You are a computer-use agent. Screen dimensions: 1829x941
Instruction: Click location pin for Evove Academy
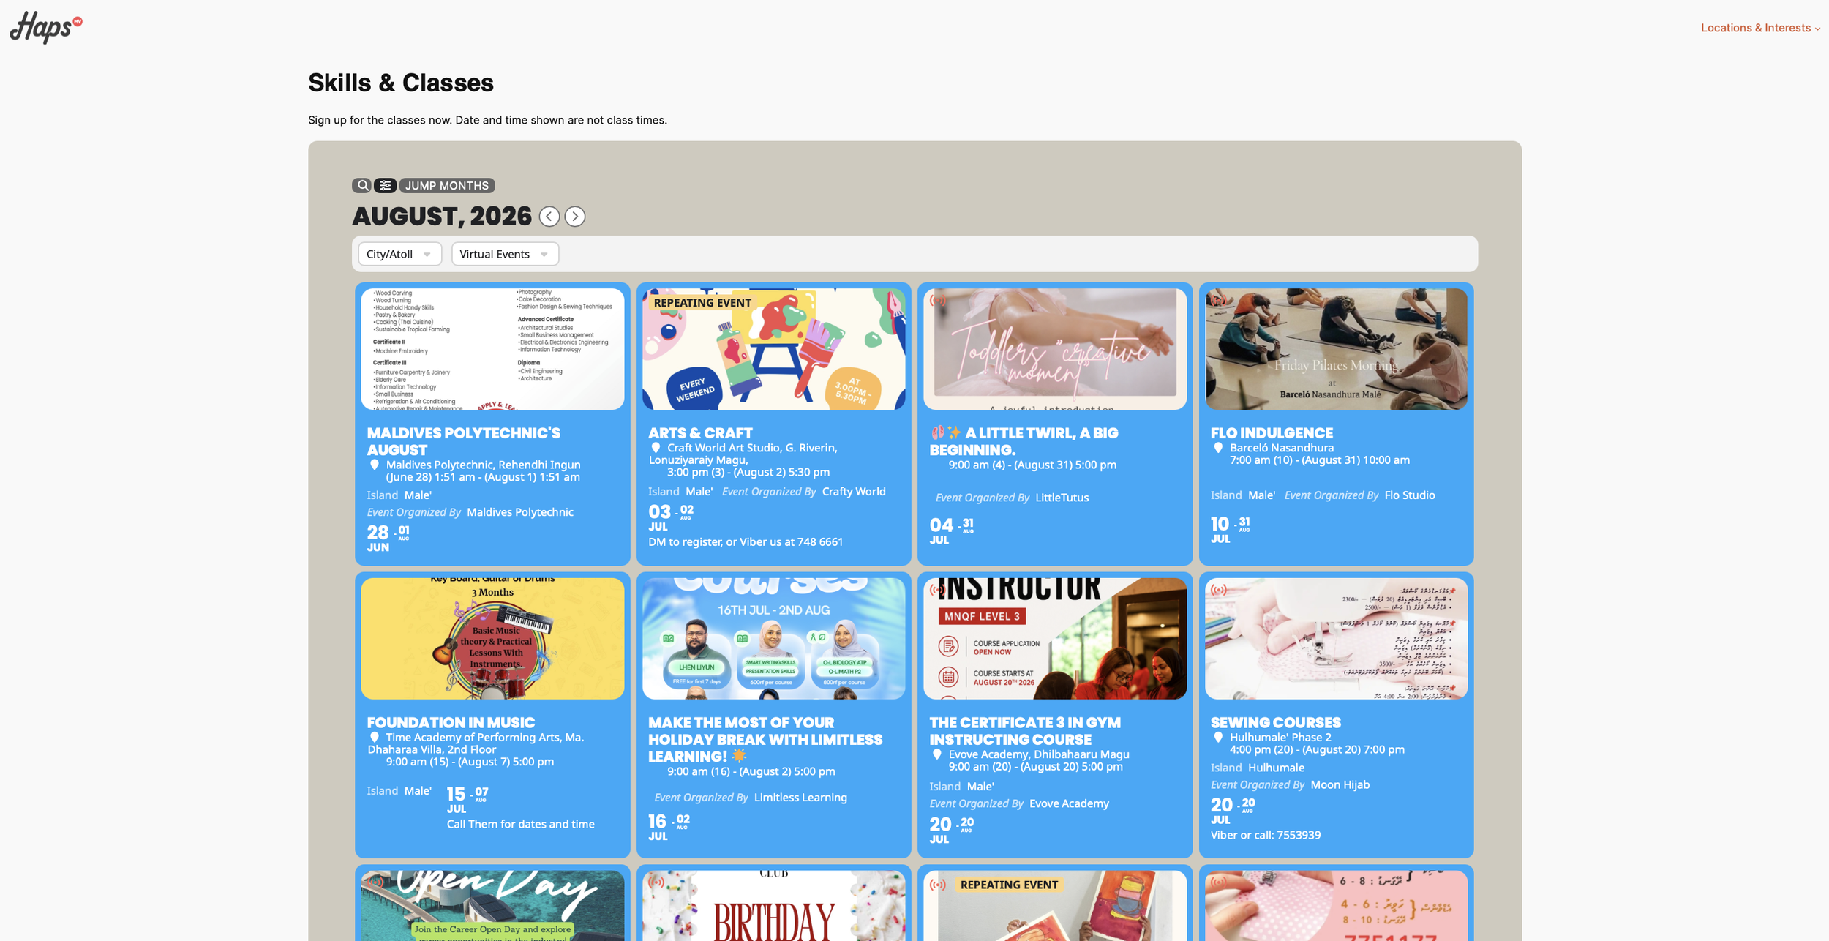pyautogui.click(x=937, y=755)
